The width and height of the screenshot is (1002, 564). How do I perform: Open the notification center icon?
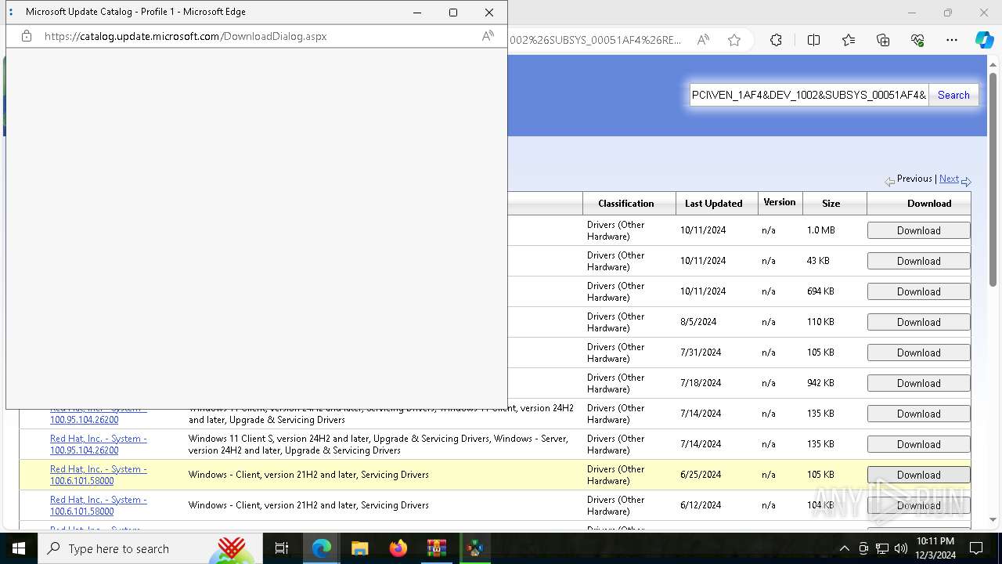tap(976, 548)
